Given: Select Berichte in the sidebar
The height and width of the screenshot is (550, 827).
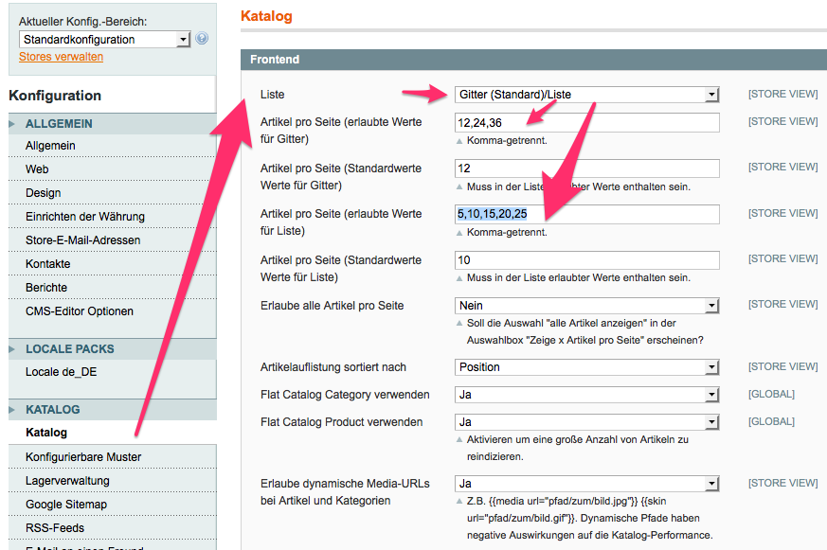Looking at the screenshot, I should 46,288.
